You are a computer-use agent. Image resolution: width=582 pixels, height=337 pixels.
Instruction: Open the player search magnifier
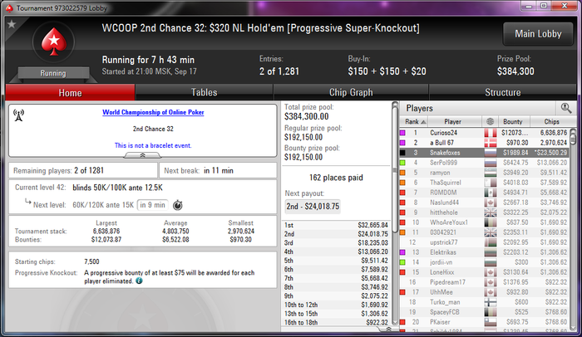pyautogui.click(x=565, y=108)
